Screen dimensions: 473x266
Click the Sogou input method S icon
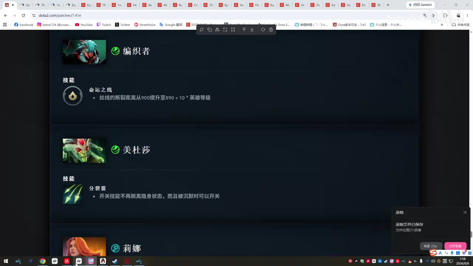tap(433, 253)
